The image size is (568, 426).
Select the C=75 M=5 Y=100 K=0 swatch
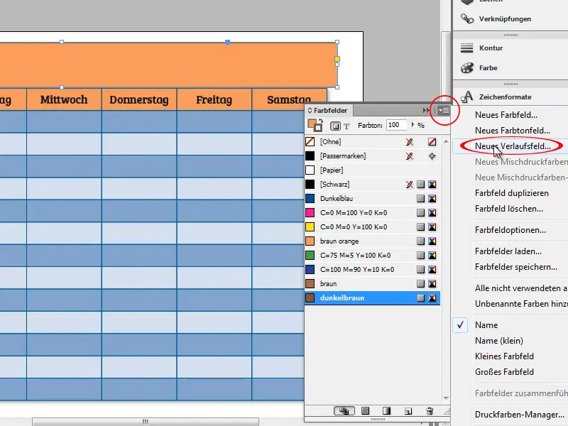point(372,255)
